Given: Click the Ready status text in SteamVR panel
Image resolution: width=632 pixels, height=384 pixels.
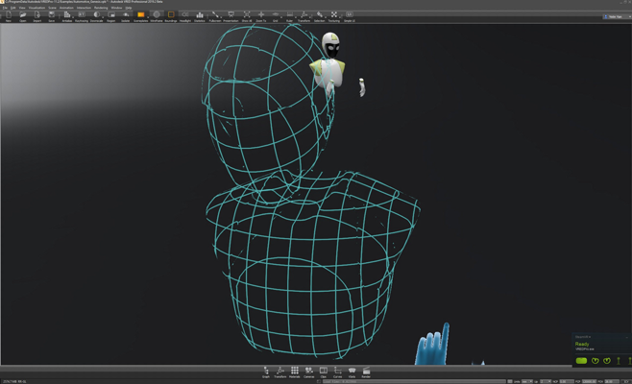Looking at the screenshot, I should click(582, 344).
